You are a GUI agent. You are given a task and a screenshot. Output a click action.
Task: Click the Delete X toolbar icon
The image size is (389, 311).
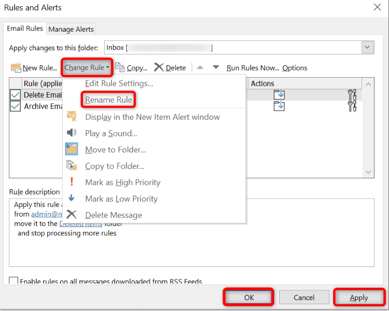pyautogui.click(x=159, y=67)
